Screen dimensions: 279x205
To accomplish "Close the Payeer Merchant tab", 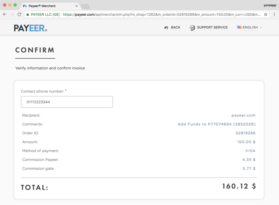I will (x=77, y=6).
